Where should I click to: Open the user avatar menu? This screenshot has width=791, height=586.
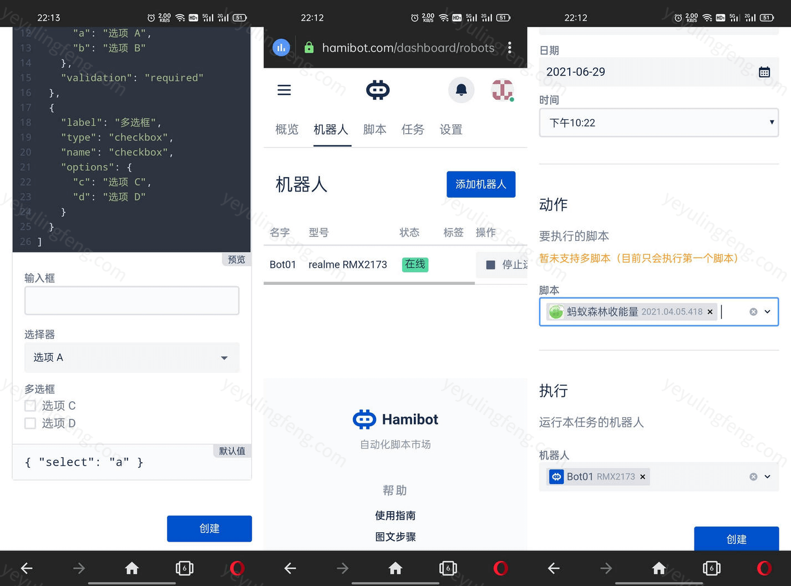coord(503,90)
